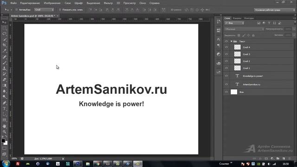Select the Clone Stamp tool
The image size is (297, 167).
click(4, 68)
